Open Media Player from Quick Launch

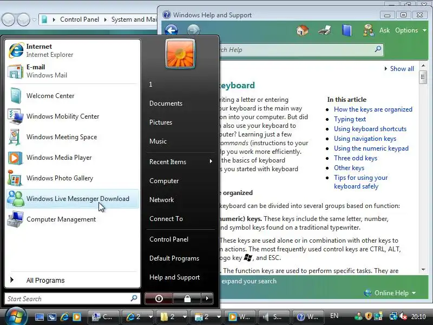77,317
